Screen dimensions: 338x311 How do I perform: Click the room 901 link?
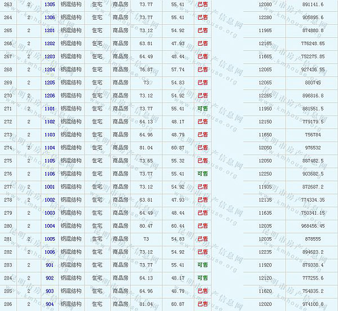(50, 265)
